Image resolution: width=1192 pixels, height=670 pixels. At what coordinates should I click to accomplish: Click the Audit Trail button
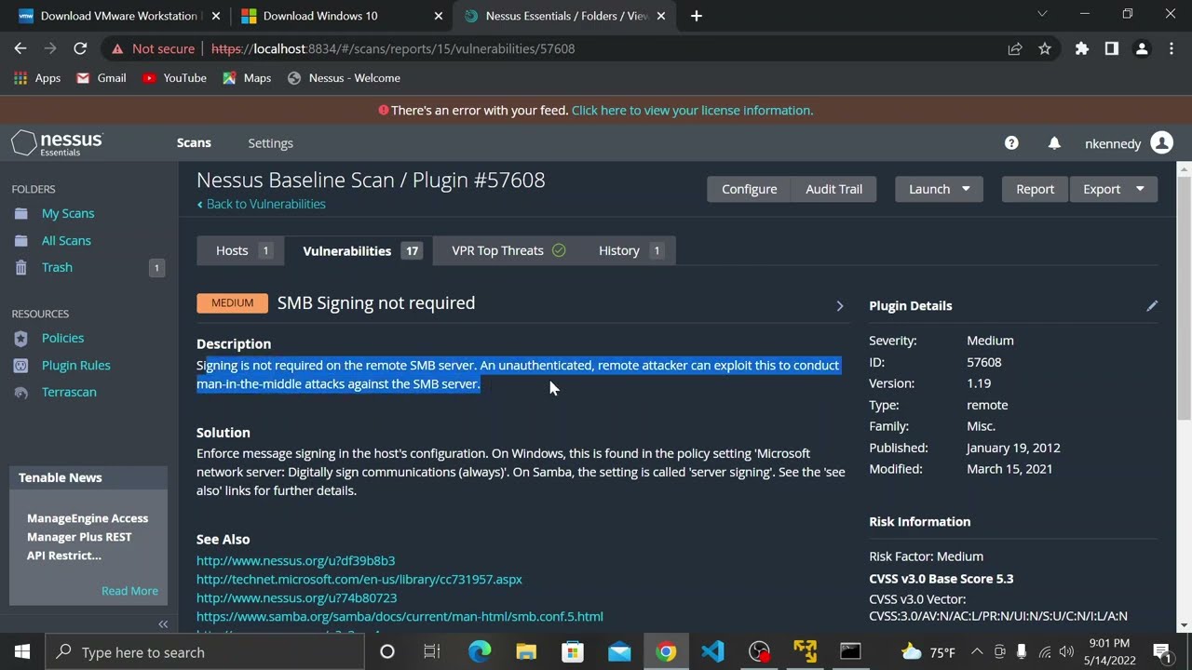pos(833,189)
